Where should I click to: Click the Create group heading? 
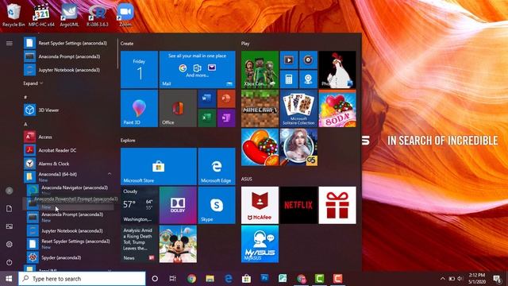(127, 43)
